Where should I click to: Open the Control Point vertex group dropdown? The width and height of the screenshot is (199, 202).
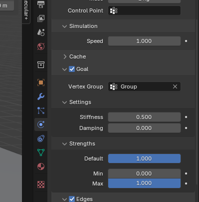144,10
